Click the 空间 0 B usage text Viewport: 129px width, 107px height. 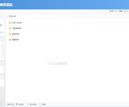pyautogui.click(x=113, y=11)
